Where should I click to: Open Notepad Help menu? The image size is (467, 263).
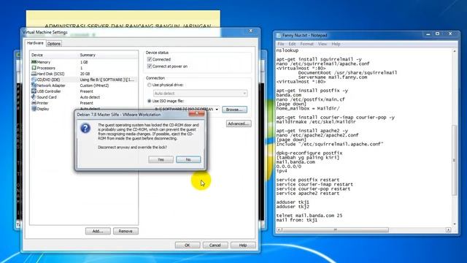[x=336, y=44]
